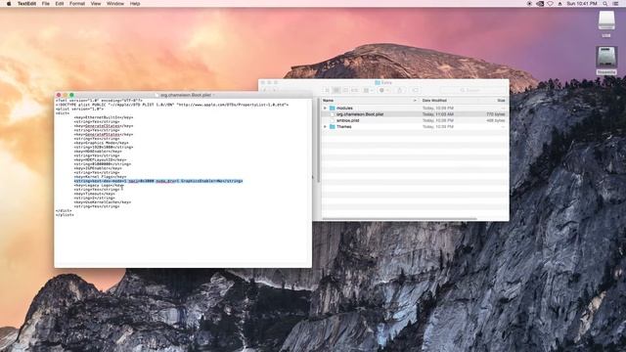Open the Format menu
The height and width of the screenshot is (352, 626).
77,4
